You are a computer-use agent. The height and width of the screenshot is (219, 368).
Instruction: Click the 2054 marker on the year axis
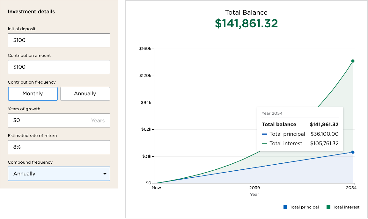coord(351,188)
